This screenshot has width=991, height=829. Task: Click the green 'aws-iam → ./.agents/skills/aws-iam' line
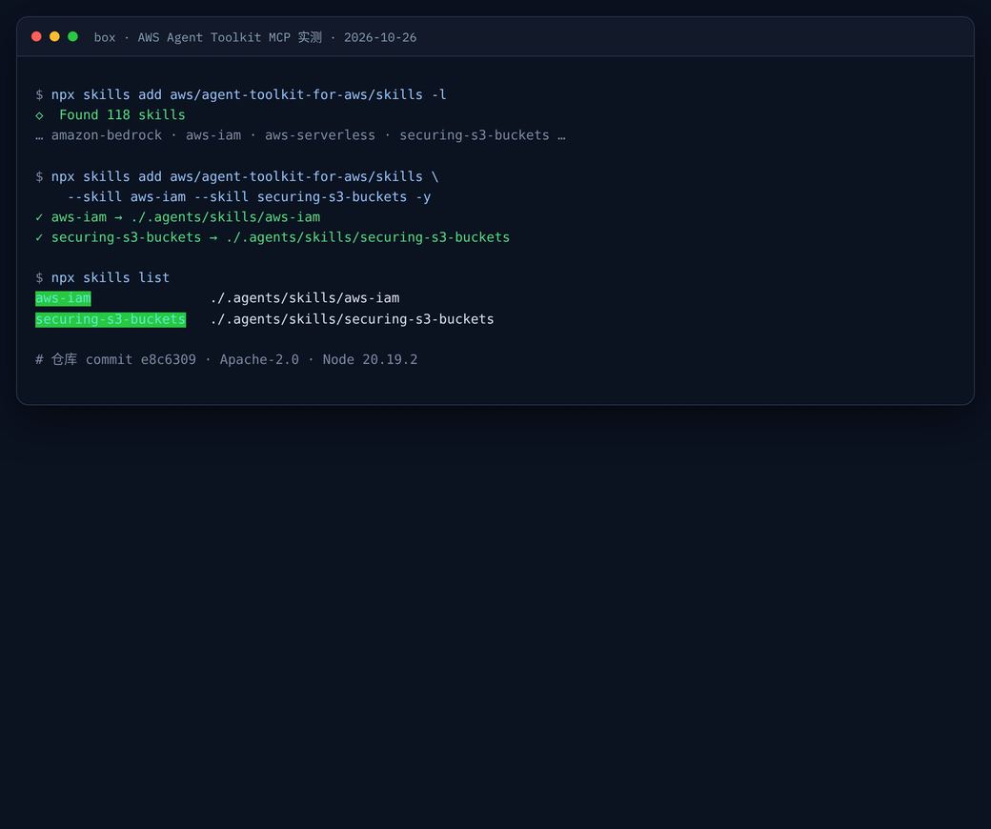(x=177, y=217)
